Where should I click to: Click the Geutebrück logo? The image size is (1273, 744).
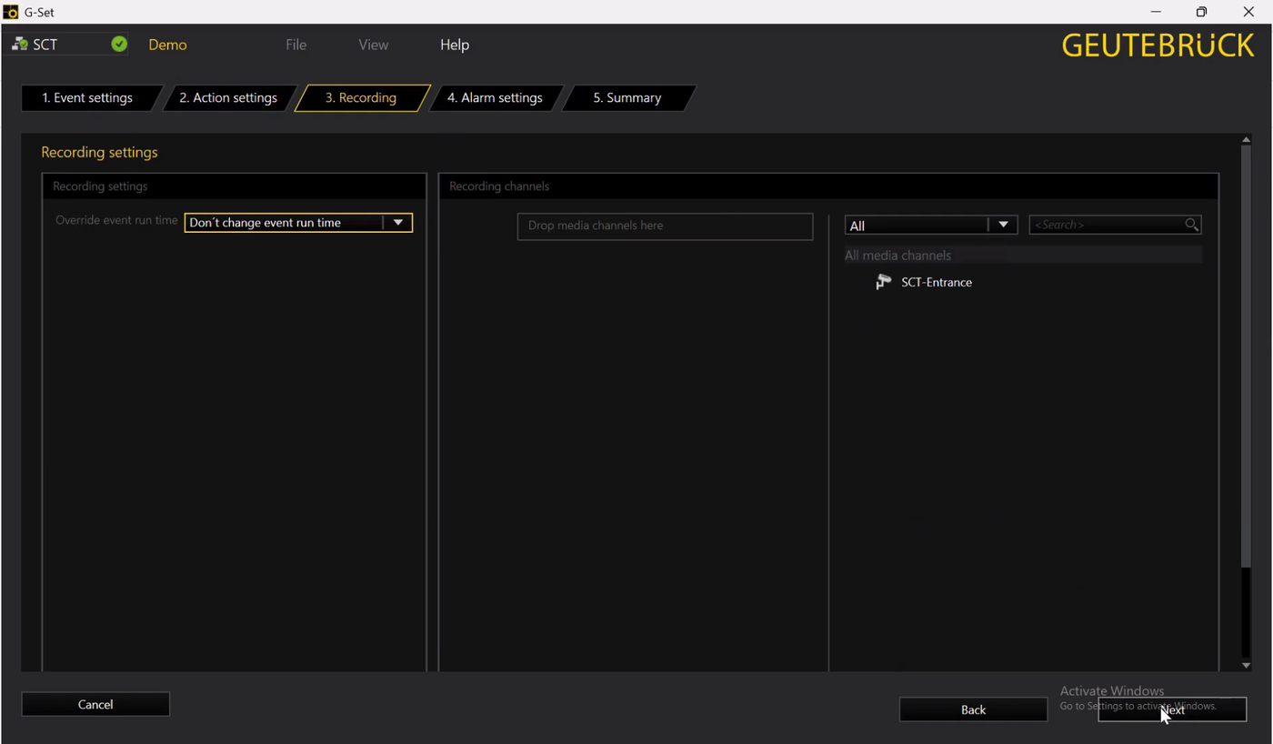coord(1158,45)
